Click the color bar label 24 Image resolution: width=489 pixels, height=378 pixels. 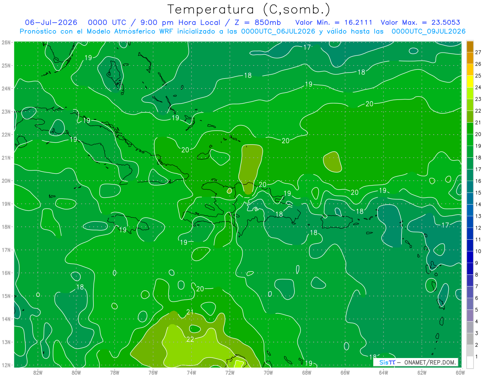[x=478, y=87]
